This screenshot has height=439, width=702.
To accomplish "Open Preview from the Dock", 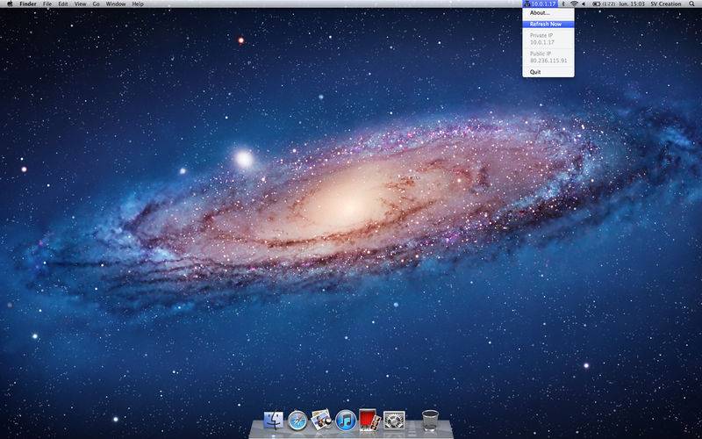I will point(321,420).
